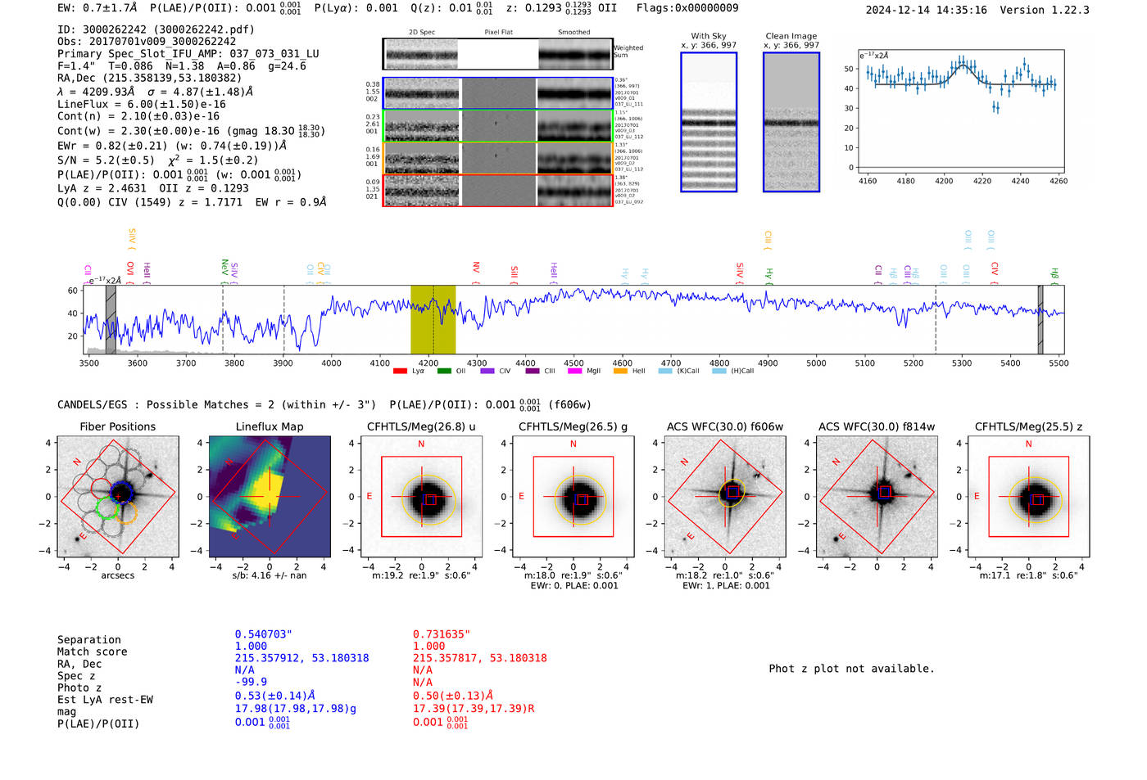Click red coordinates '215.357817, 53.180318'
This screenshot has width=1147, height=780.
tap(480, 658)
